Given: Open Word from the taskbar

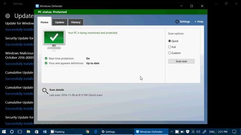Looking at the screenshot, I should click(x=44, y=132).
